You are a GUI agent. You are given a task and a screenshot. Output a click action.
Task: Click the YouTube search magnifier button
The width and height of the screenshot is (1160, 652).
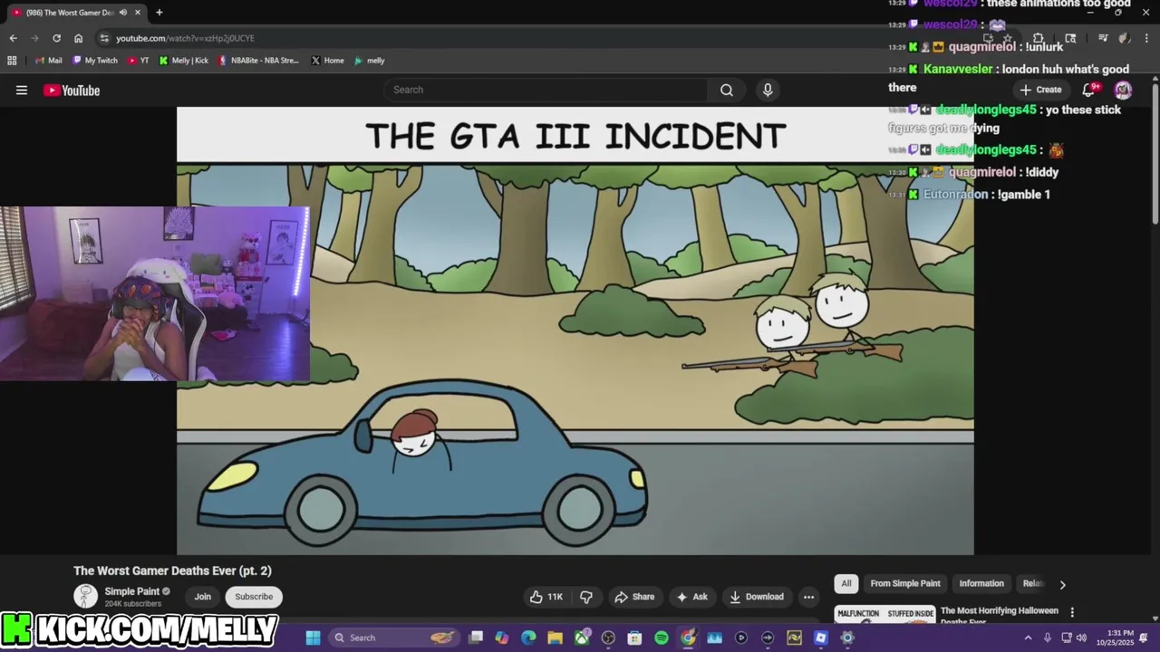coord(726,90)
